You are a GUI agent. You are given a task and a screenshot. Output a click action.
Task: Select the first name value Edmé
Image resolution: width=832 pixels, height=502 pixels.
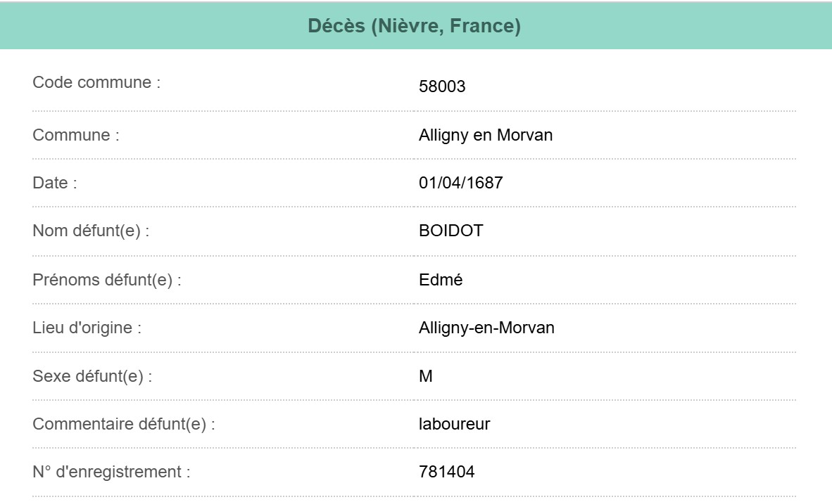(x=440, y=280)
